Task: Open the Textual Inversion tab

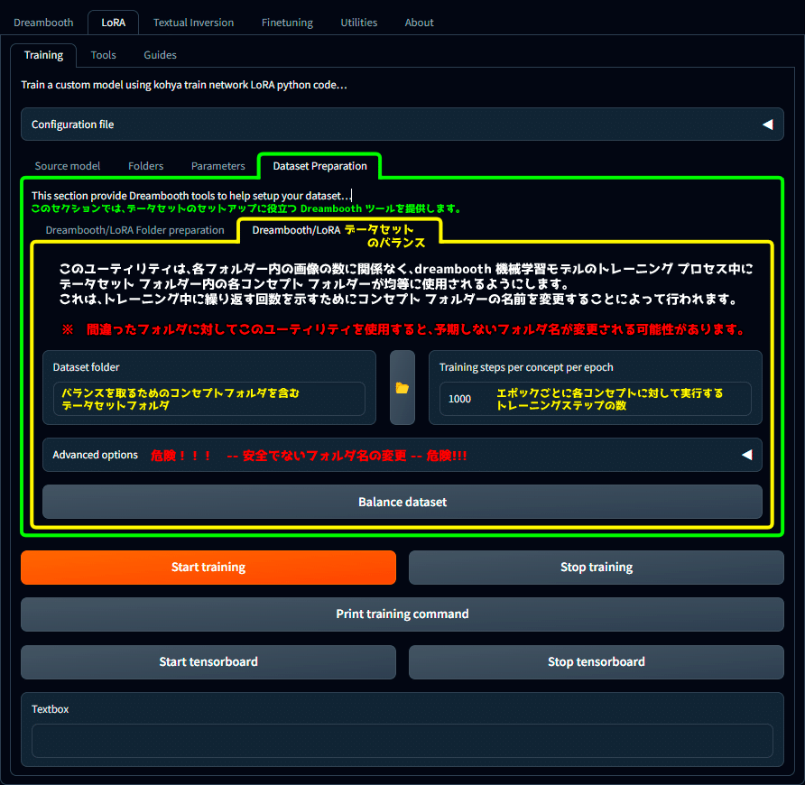Action: click(x=193, y=23)
